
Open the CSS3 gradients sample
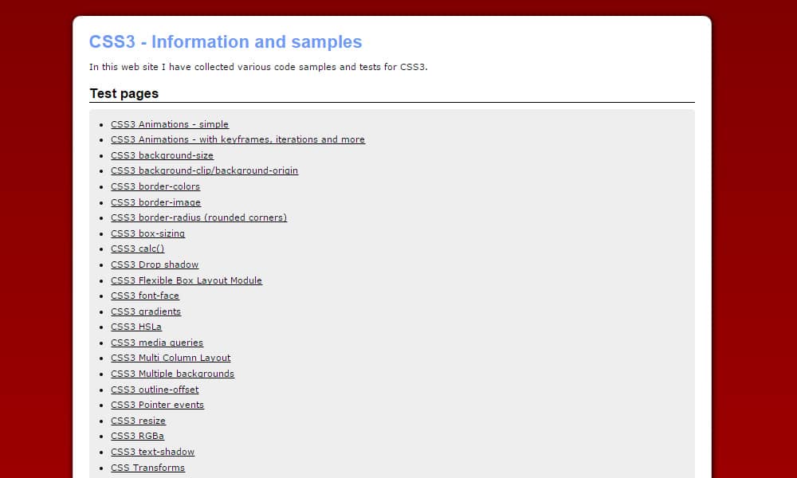point(146,311)
